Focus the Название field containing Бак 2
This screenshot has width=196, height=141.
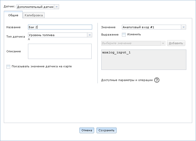tap(60, 27)
